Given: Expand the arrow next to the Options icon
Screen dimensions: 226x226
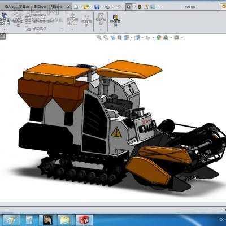Looking at the screenshot, I should 158,7.
